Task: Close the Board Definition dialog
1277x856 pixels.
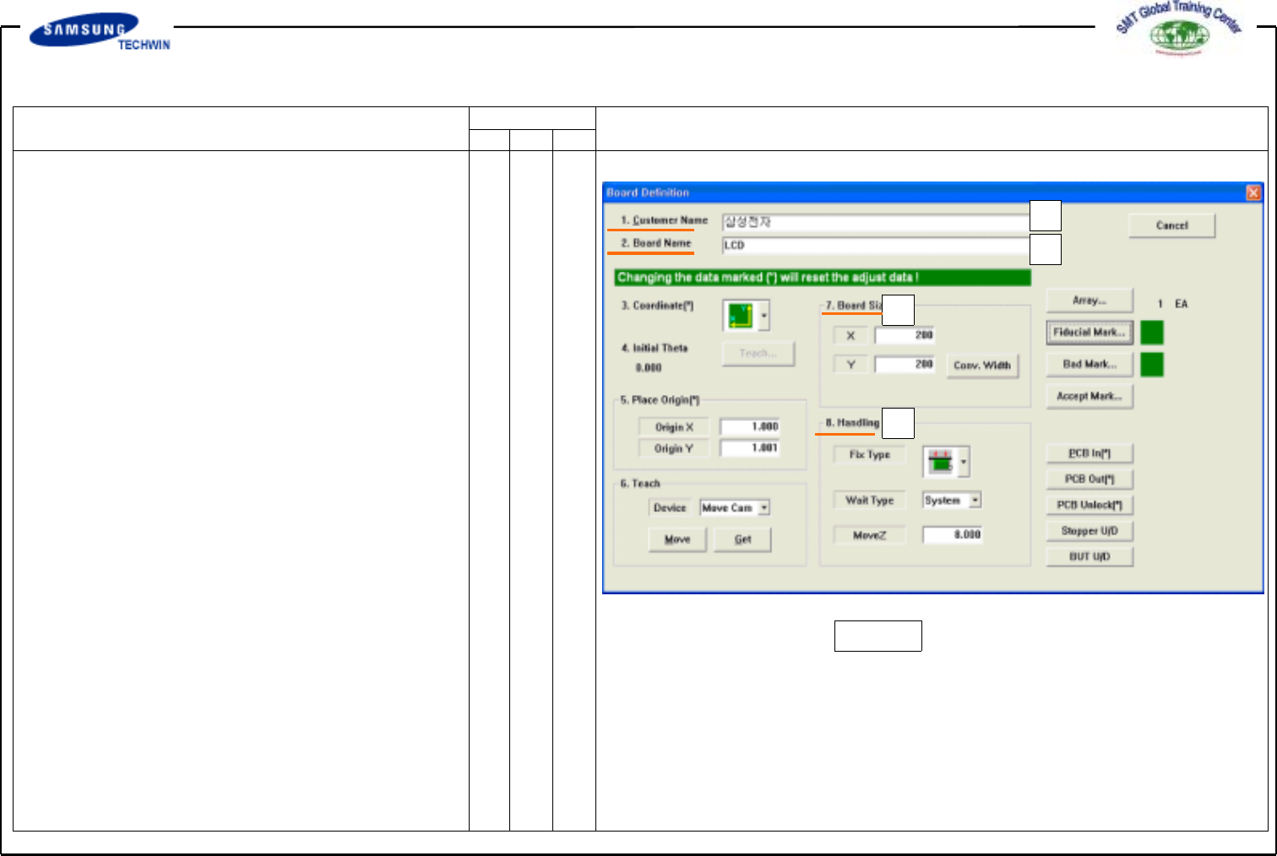Action: pyautogui.click(x=1253, y=192)
